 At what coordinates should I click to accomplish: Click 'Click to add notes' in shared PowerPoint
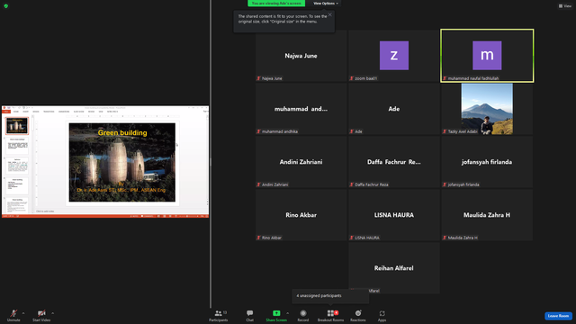click(45, 211)
